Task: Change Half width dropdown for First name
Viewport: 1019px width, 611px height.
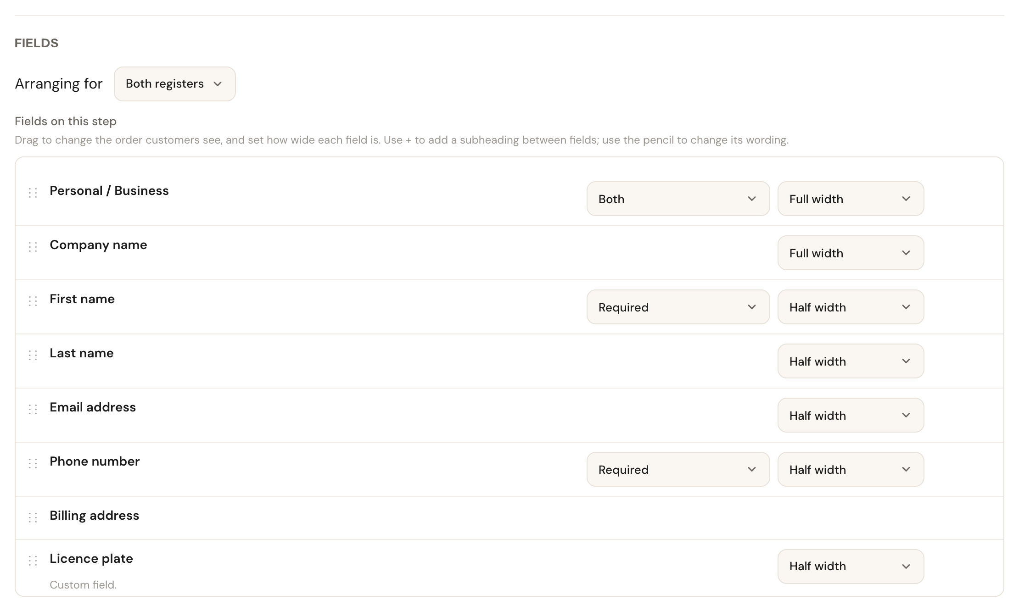Action: point(851,307)
